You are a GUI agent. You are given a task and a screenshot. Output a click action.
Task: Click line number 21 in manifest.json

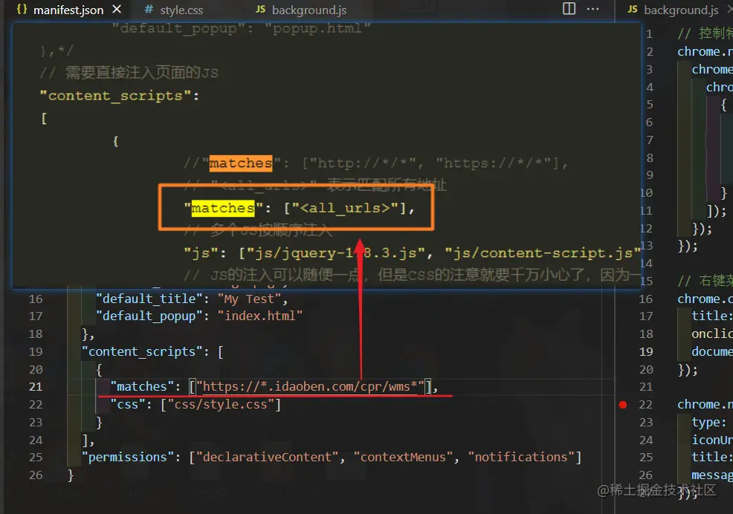tap(36, 387)
